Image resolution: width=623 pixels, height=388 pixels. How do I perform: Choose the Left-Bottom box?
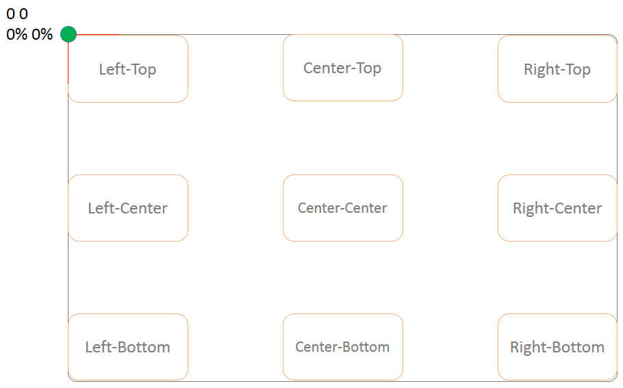tap(128, 347)
